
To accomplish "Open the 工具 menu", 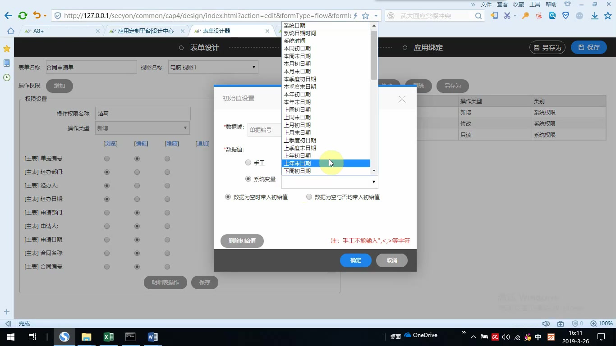I will pyautogui.click(x=535, y=4).
